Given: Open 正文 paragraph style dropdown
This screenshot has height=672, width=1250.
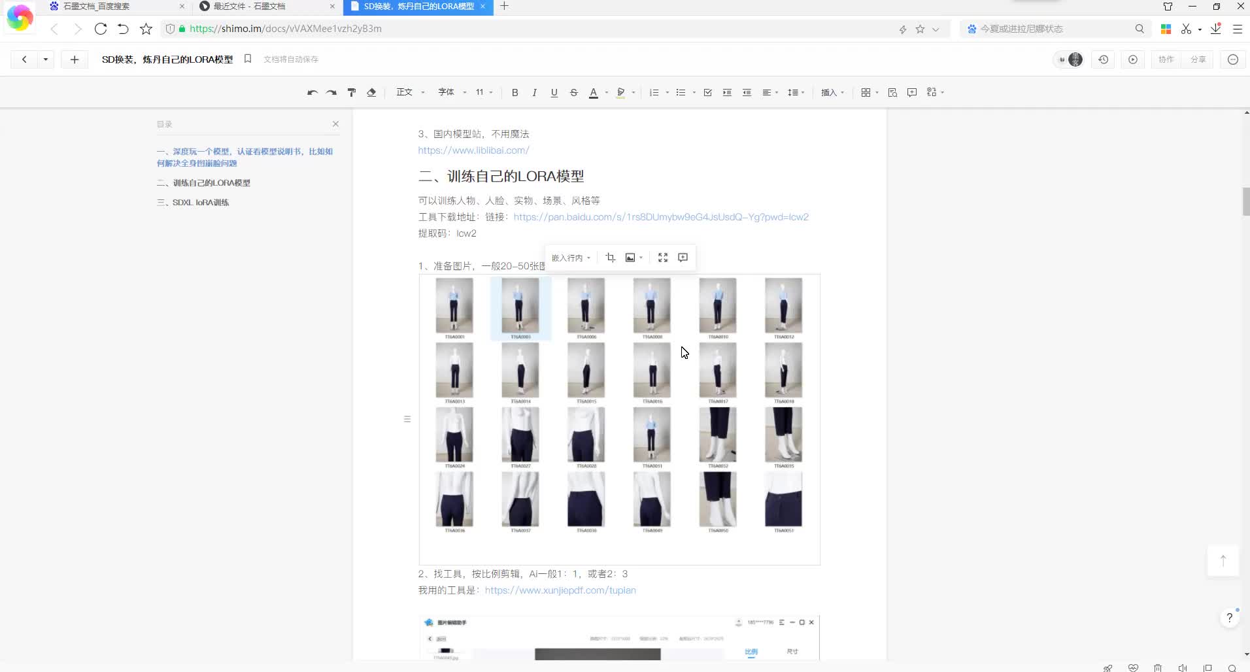Looking at the screenshot, I should tap(410, 92).
